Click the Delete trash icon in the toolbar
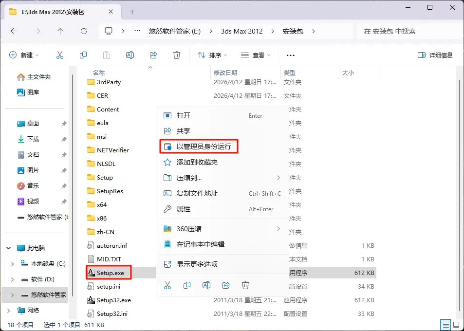This screenshot has height=331, width=464. 177,55
